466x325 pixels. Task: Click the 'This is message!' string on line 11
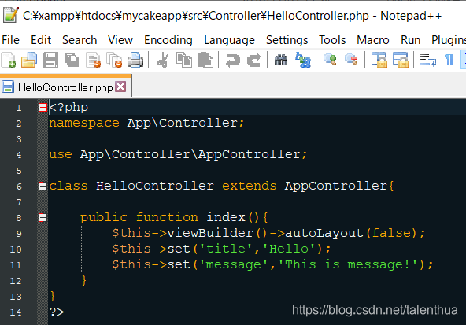(347, 264)
